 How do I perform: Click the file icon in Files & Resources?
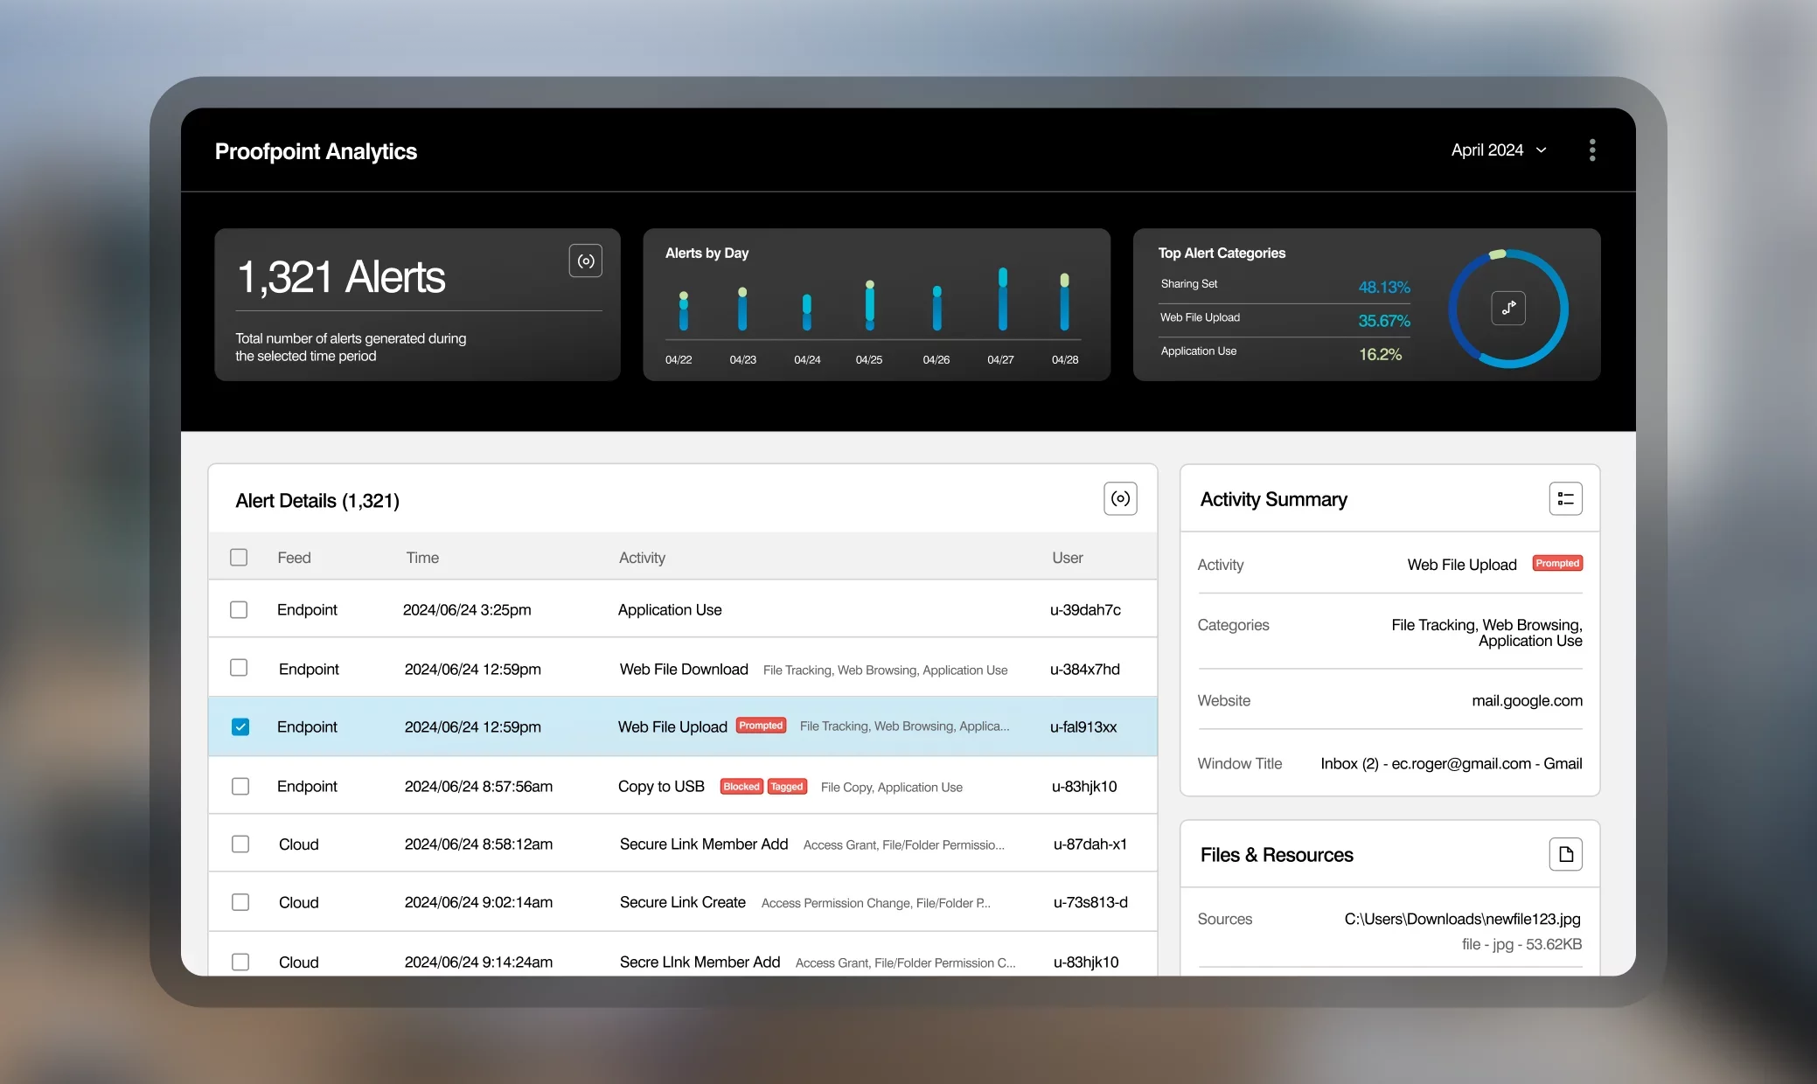pyautogui.click(x=1565, y=854)
